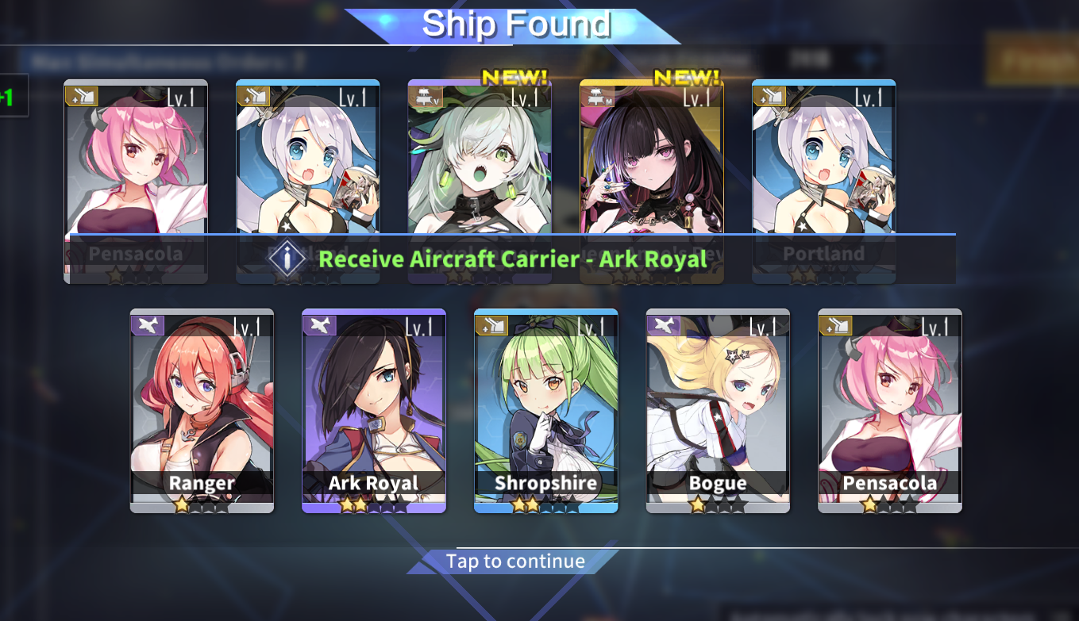Open the Shropshire ship card
The image size is (1079, 621).
pyautogui.click(x=546, y=411)
